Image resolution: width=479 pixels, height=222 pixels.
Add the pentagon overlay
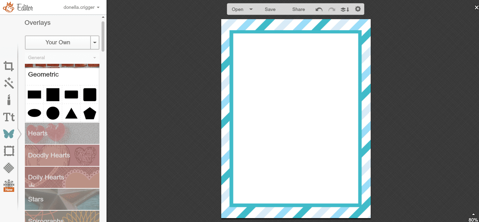90,113
